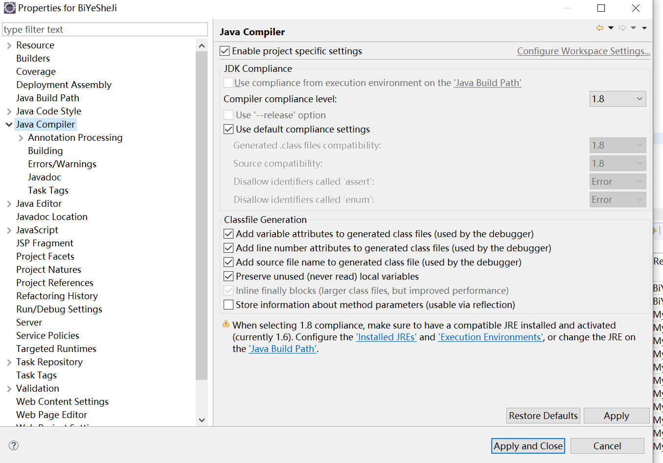Click the type filter text field

point(105,29)
